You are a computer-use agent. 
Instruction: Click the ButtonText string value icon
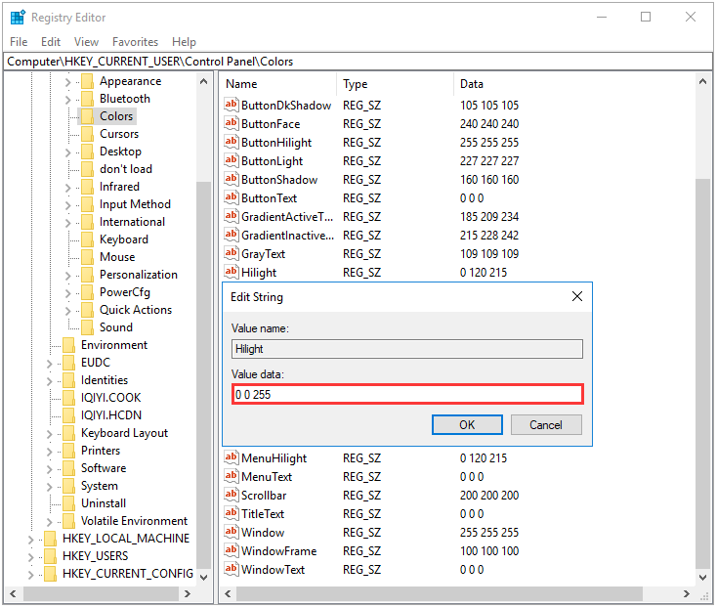232,197
